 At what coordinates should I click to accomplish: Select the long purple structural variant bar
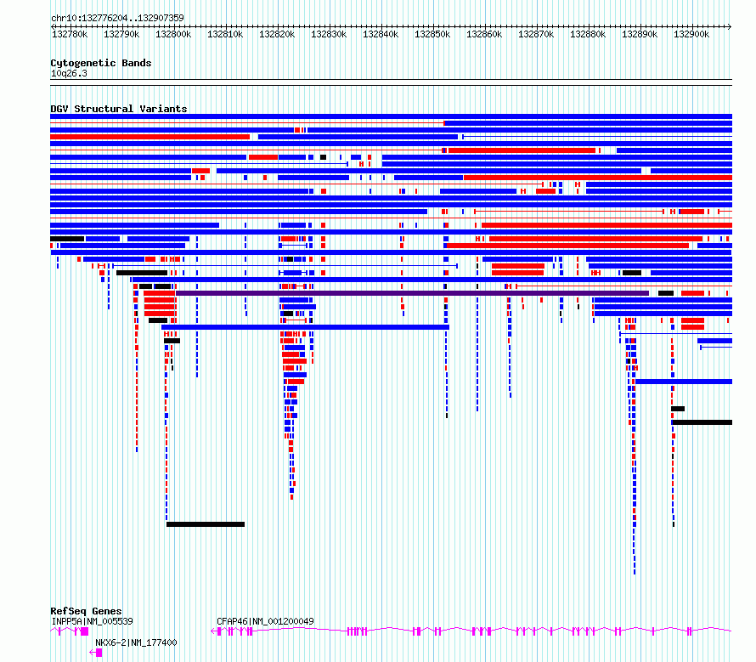tap(412, 293)
